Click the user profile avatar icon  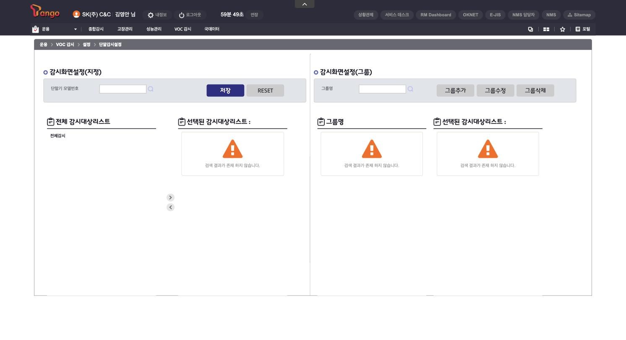76,14
